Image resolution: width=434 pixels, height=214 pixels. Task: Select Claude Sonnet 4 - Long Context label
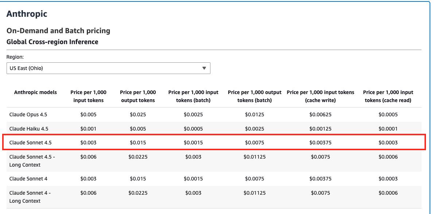tap(30, 197)
